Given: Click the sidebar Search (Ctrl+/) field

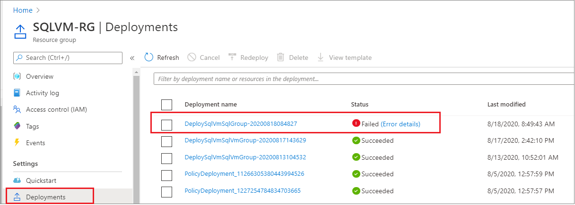Looking at the screenshot, I should [x=71, y=57].
